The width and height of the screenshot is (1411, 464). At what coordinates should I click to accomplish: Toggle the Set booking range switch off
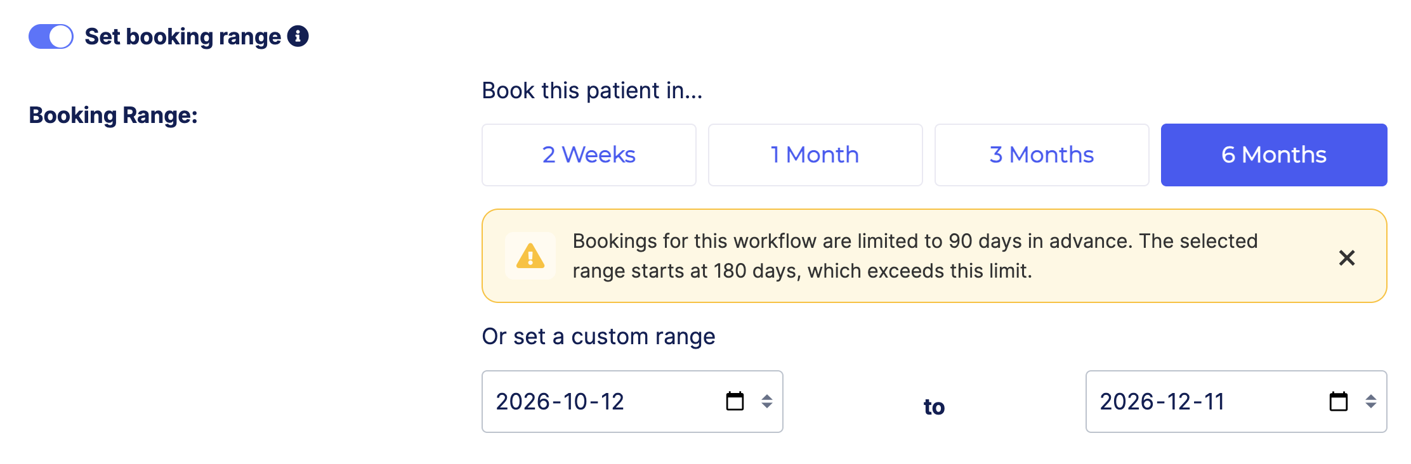tap(51, 37)
